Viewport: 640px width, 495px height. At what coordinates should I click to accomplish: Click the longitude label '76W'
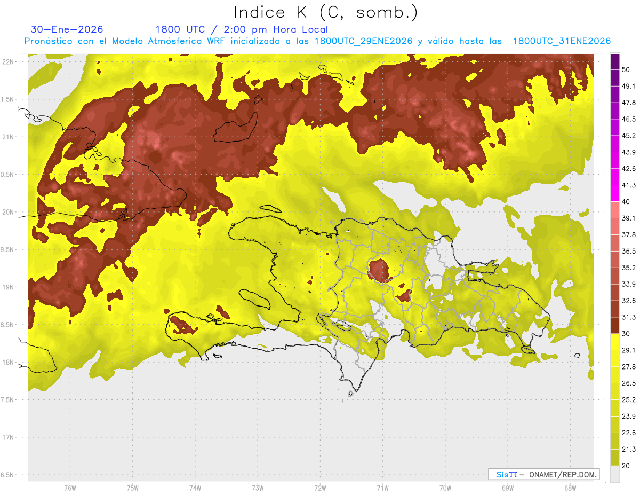click(x=70, y=488)
